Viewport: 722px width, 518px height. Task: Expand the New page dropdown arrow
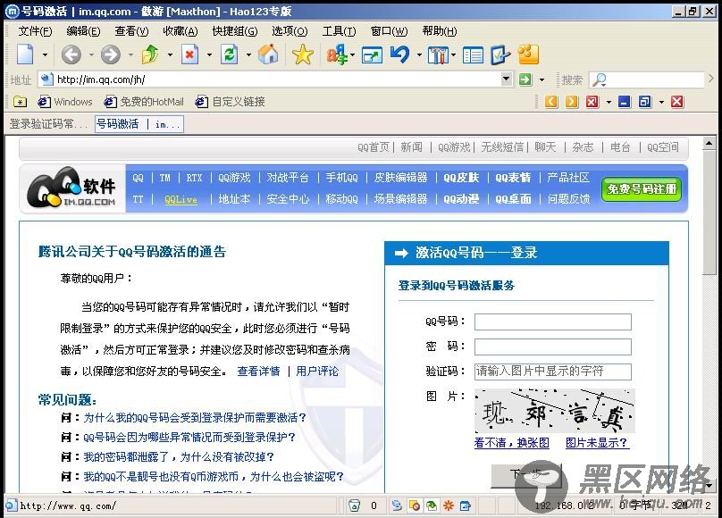(x=45, y=54)
